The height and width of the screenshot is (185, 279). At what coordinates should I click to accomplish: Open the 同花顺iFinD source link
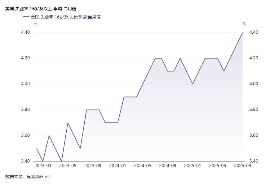(x=38, y=176)
